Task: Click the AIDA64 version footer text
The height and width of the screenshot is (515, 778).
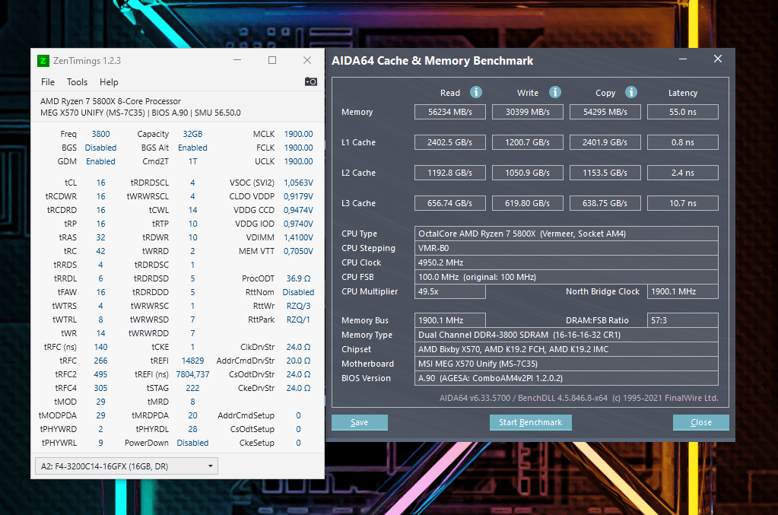Action: pos(579,398)
